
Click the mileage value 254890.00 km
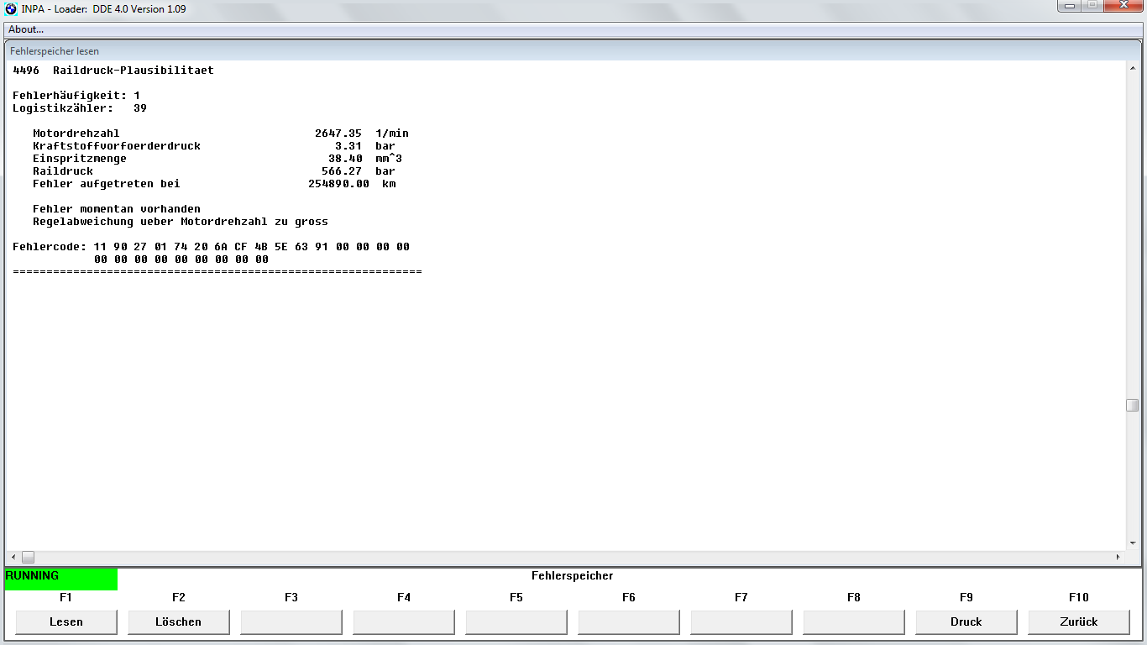point(352,184)
